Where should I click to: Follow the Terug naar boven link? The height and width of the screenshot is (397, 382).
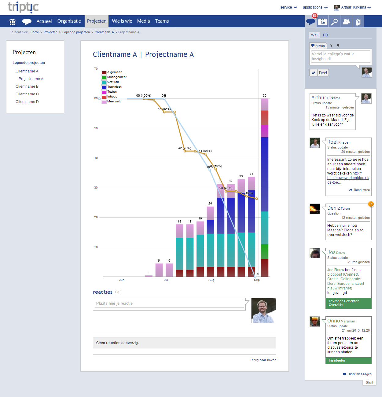(x=263, y=360)
